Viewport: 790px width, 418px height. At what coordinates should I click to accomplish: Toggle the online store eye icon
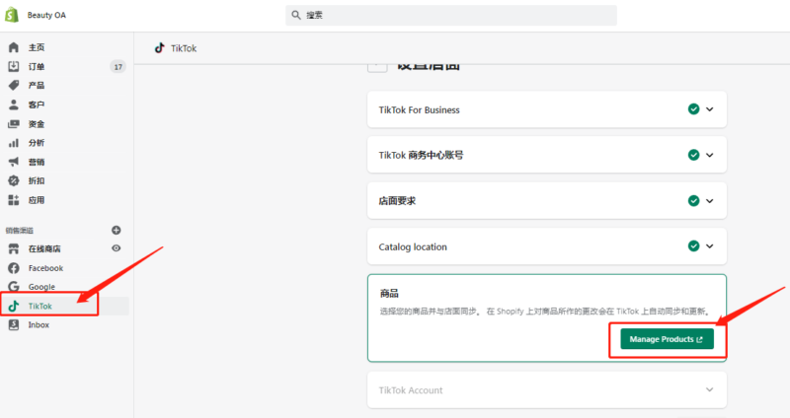117,248
